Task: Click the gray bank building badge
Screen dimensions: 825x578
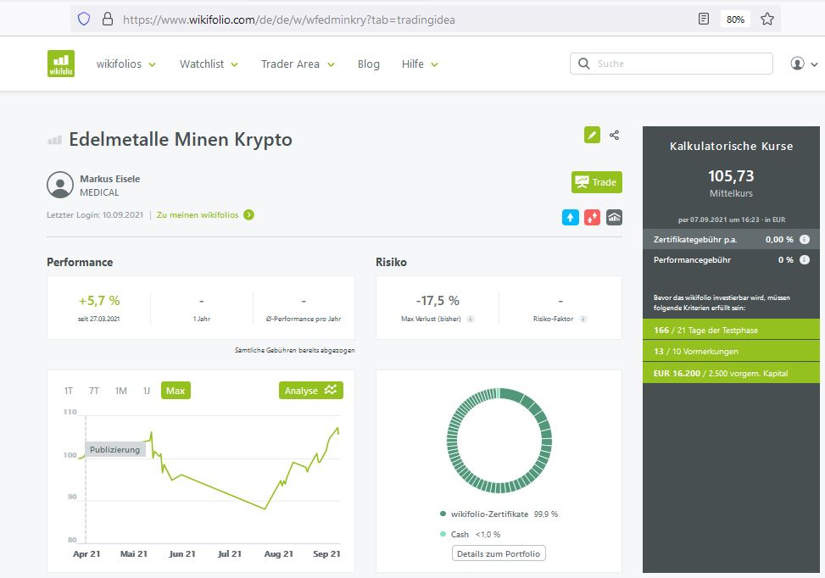Action: click(x=614, y=217)
